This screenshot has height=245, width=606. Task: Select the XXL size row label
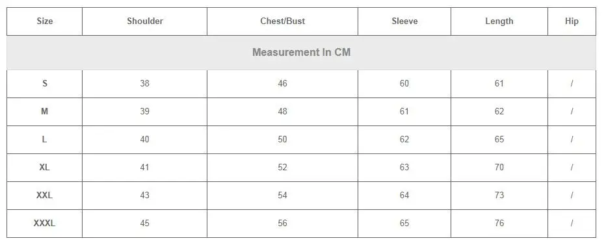pos(44,195)
